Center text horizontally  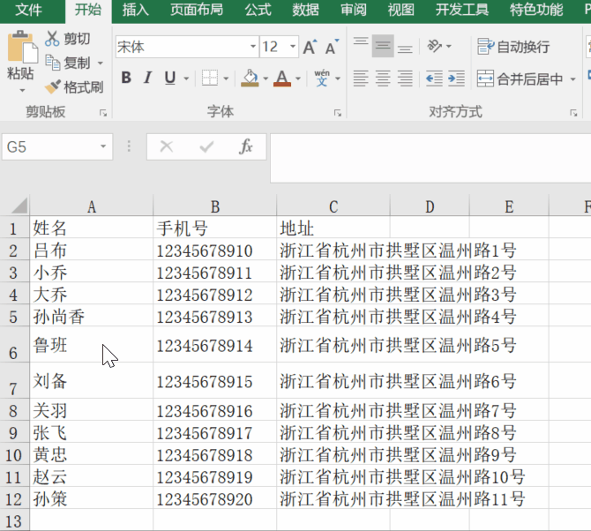[x=383, y=79]
